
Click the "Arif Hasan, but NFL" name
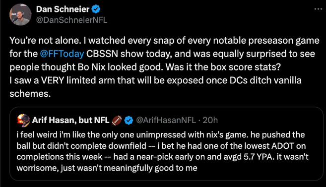pos(70,120)
